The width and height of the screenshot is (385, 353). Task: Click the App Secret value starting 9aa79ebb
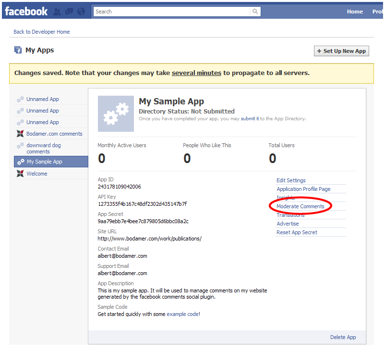143,221
